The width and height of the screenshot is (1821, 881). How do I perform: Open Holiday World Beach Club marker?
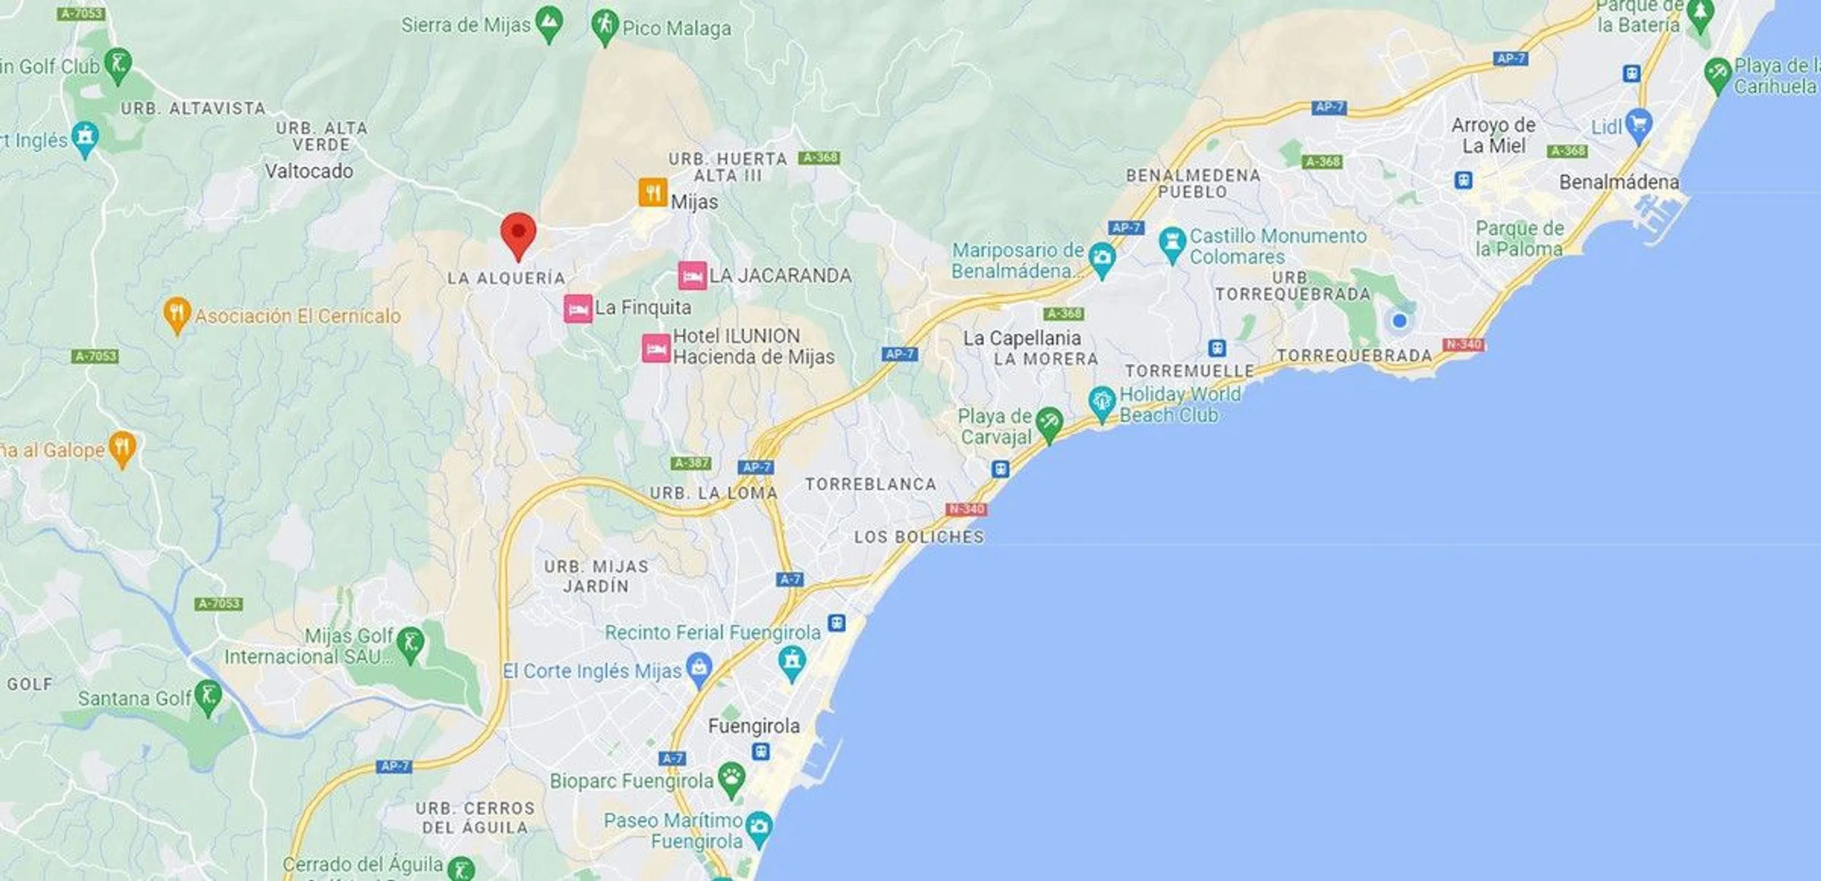(x=1102, y=404)
